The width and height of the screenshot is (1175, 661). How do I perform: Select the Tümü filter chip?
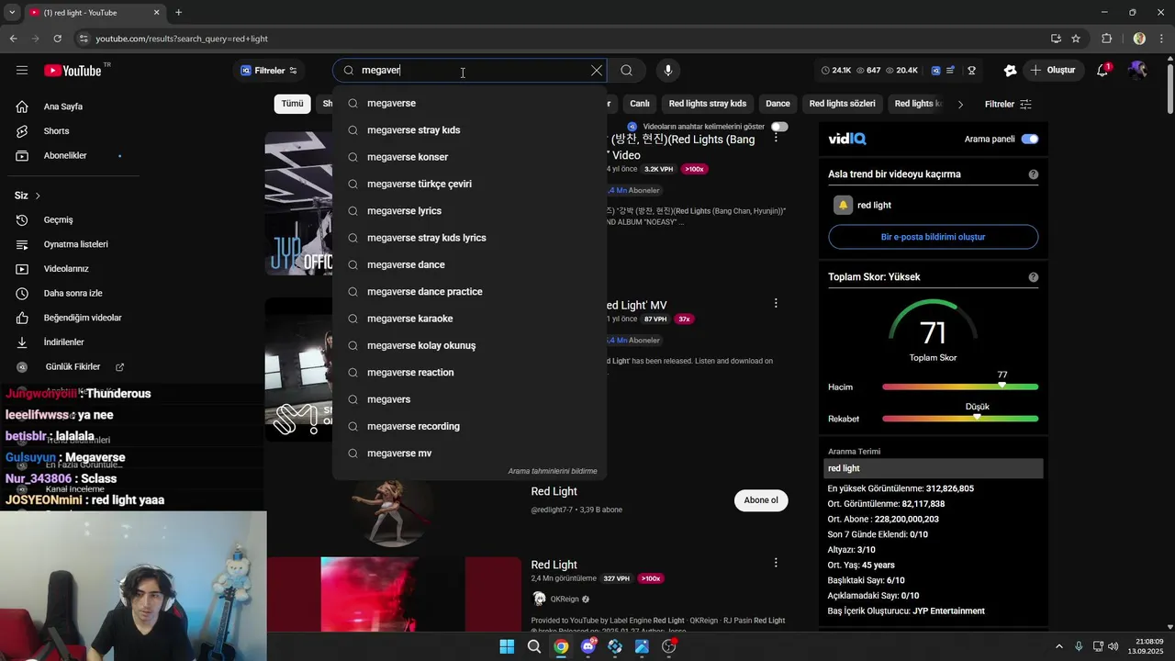pos(292,104)
